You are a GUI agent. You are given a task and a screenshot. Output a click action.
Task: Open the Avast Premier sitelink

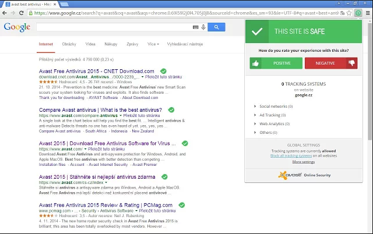pyautogui.click(x=145, y=165)
